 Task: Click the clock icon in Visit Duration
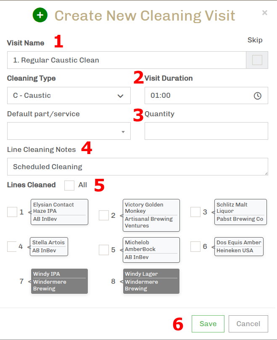(x=258, y=96)
